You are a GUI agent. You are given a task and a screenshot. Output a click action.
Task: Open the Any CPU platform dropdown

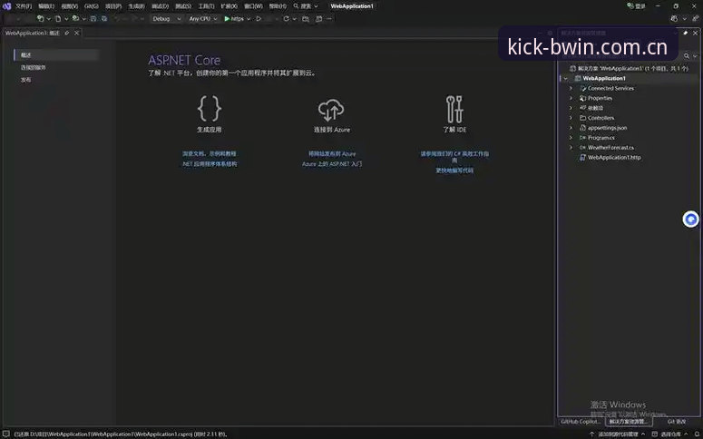click(x=202, y=19)
